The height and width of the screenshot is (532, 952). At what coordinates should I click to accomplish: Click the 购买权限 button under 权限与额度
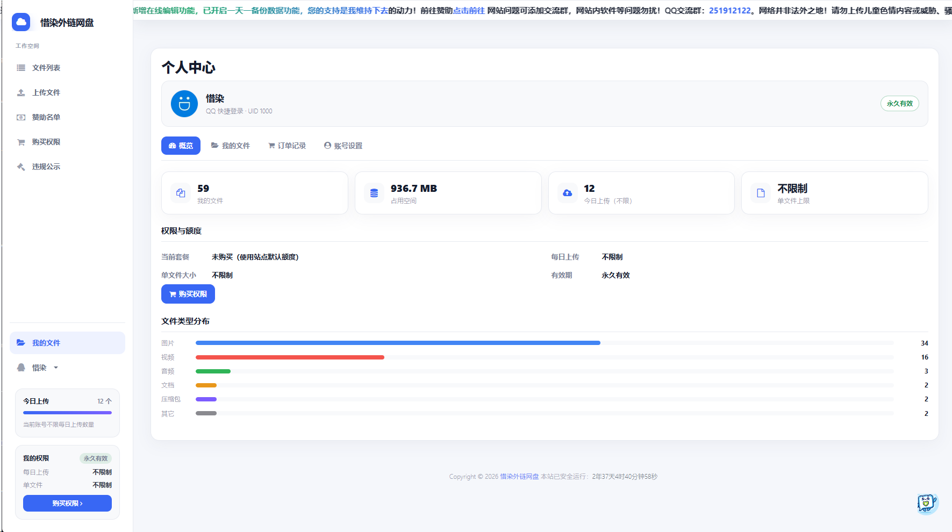tap(188, 294)
